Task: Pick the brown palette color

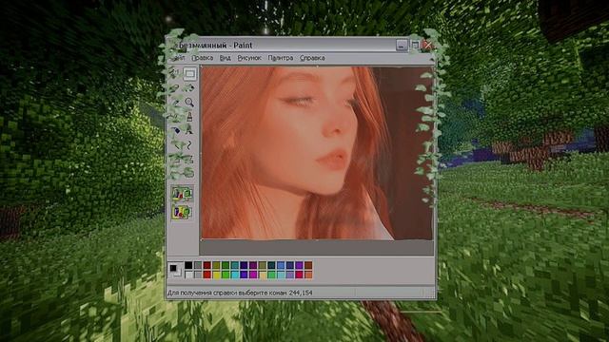Action: 308,265
